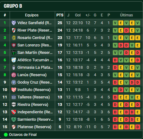Sort table by PTS column header
The height and width of the screenshot is (139, 143).
point(60,15)
